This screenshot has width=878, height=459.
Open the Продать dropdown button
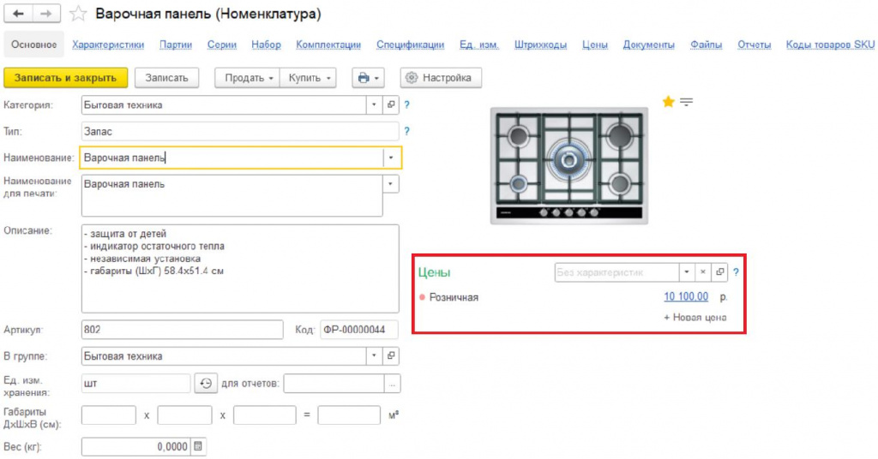coord(248,78)
